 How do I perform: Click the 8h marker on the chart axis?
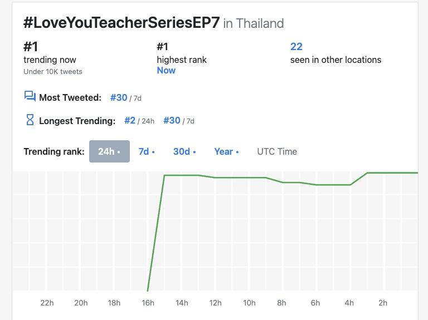[x=282, y=303]
